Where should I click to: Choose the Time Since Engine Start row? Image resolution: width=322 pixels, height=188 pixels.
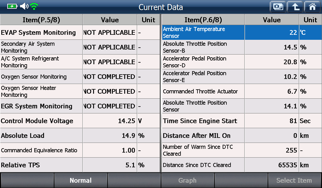pyautogui.click(x=242, y=121)
